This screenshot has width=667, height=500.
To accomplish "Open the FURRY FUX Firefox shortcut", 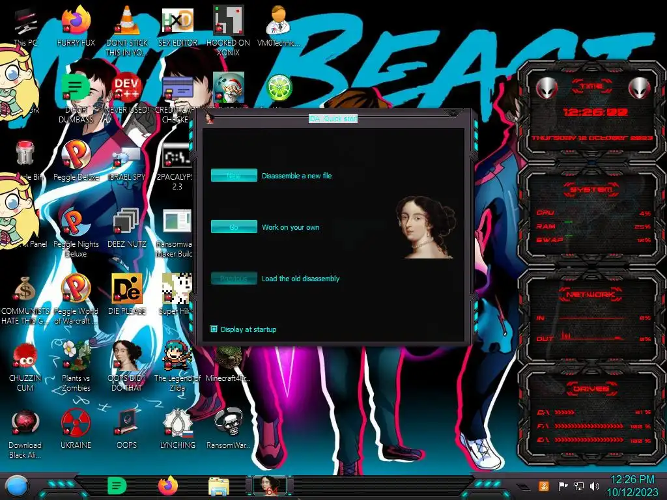I will [x=76, y=20].
